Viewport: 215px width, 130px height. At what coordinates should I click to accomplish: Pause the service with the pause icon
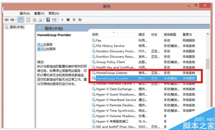click(74, 20)
